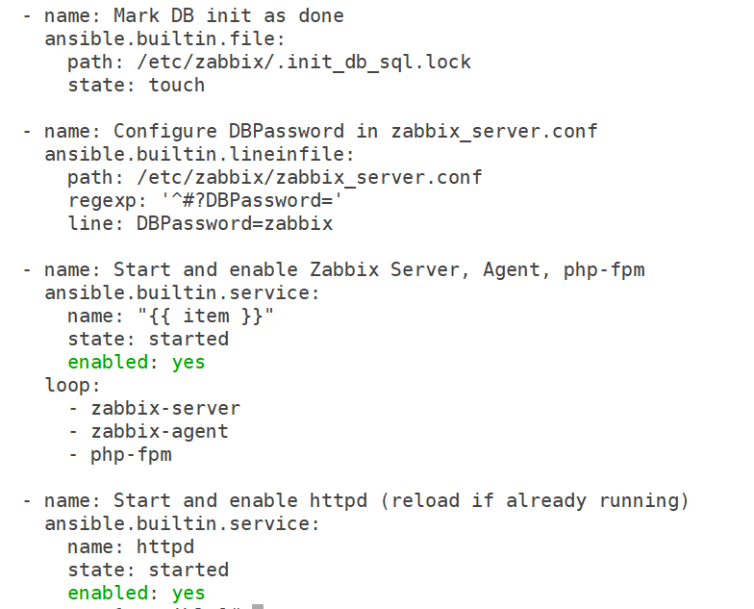Screen dimensions: 754x609
Task: Click the 'name: httpd' line
Action: click(131, 546)
